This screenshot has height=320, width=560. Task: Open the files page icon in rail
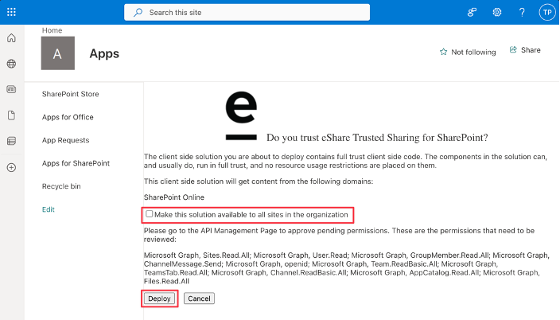[x=11, y=115]
